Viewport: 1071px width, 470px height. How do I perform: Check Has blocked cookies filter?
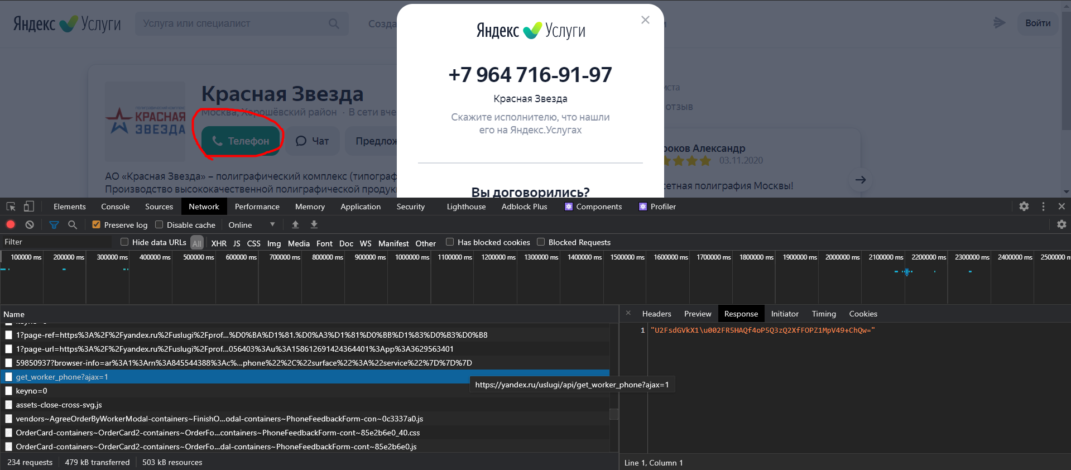(450, 242)
